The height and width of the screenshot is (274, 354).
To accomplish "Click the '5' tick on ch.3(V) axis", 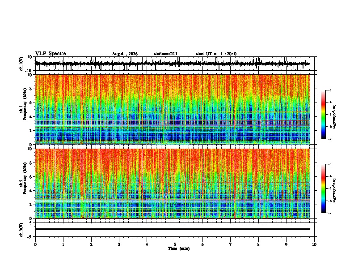I will tap(31, 223).
